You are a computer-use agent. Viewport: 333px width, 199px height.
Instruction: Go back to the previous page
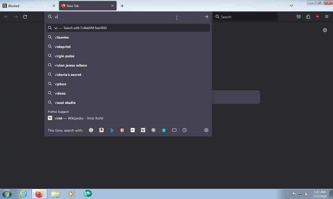point(6,17)
